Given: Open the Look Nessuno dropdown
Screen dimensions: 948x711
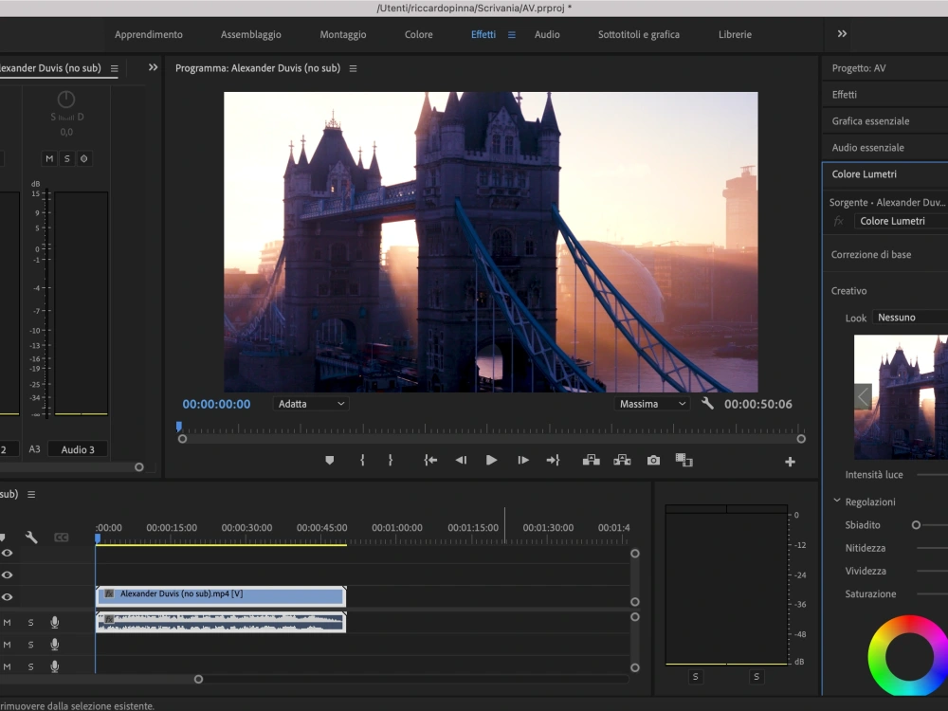Looking at the screenshot, I should [x=910, y=318].
